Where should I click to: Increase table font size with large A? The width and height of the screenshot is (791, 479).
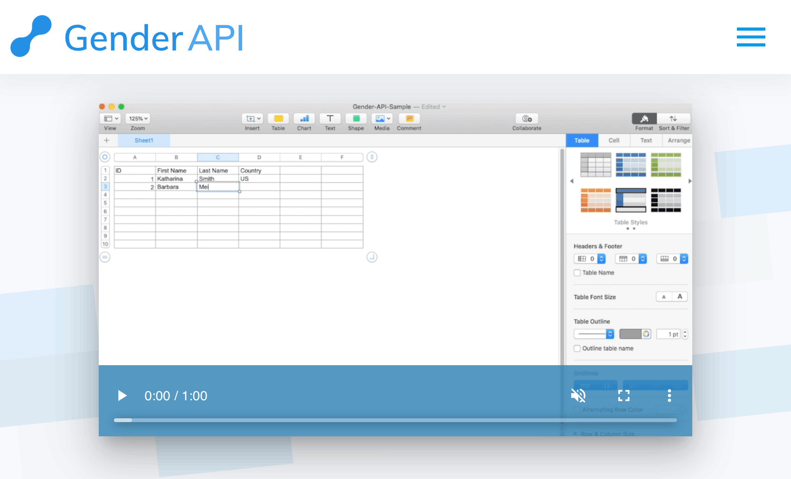680,297
